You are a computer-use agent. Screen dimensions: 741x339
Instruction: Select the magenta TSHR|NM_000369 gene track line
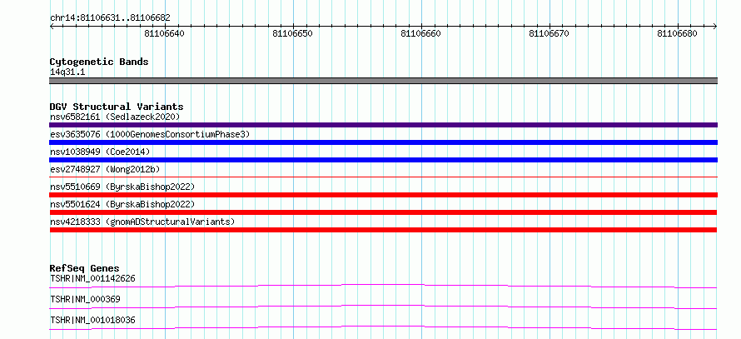pos(383,307)
